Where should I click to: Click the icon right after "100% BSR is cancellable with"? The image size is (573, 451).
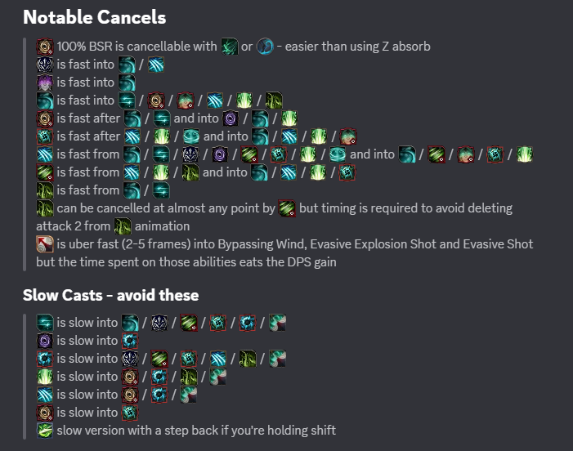tap(230, 47)
